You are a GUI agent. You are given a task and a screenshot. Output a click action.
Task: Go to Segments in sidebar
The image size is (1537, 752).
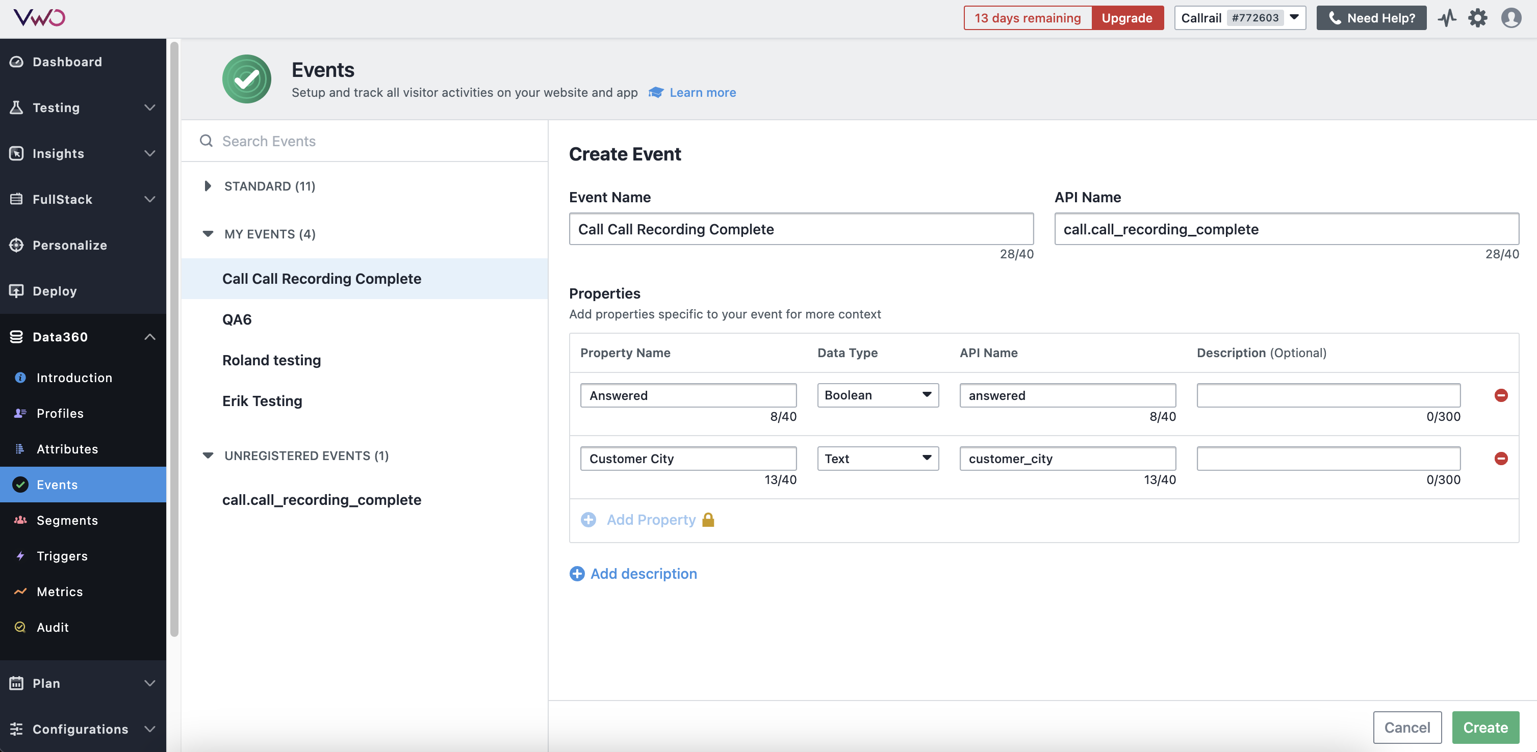67,520
